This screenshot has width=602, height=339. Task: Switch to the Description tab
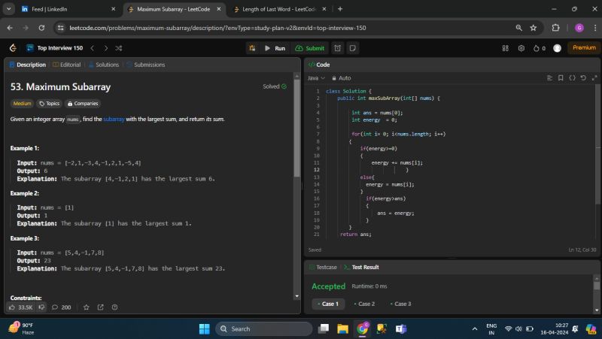(27, 65)
